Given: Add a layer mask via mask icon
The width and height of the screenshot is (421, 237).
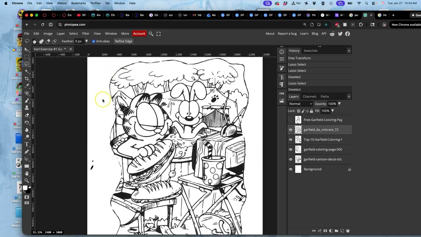Looking at the screenshot, I should click(325, 231).
